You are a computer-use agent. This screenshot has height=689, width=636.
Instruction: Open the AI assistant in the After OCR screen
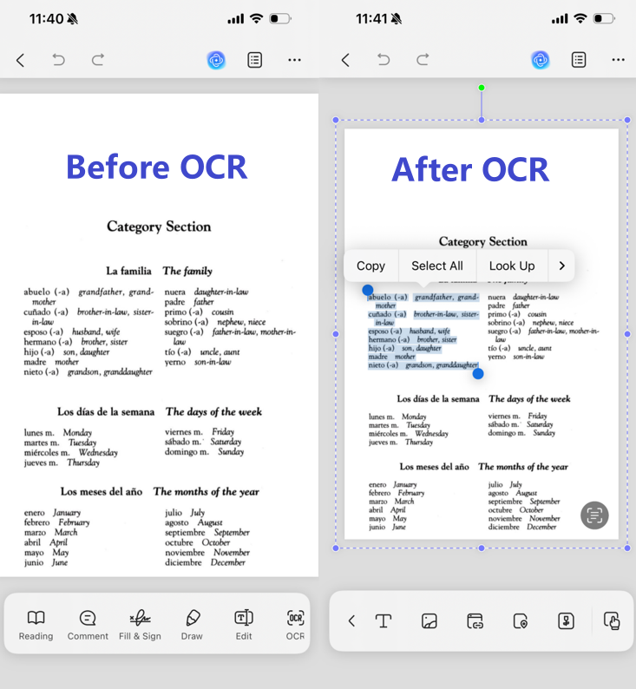(x=541, y=60)
